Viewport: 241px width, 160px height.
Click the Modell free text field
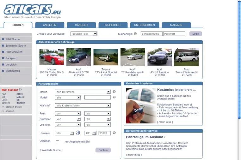tap(97, 97)
